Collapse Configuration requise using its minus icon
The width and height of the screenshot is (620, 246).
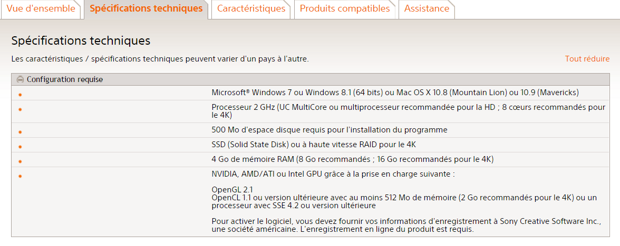point(21,80)
